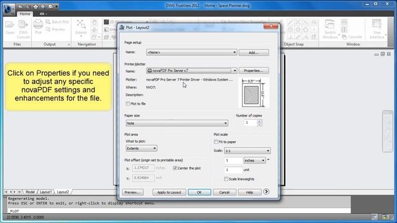Viewport: 397px width, 223px height.
Task: Click the Add... button in Page setup
Action: click(x=254, y=52)
